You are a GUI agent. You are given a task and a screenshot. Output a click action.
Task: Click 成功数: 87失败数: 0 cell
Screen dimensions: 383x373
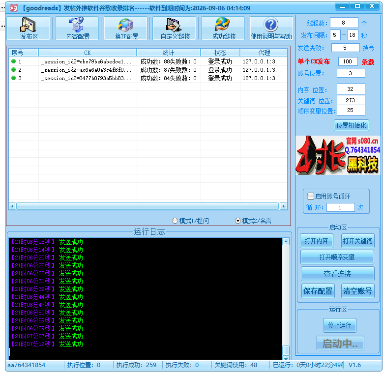pyautogui.click(x=169, y=70)
